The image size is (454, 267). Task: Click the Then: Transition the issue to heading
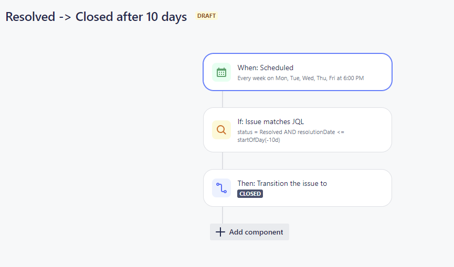(282, 183)
